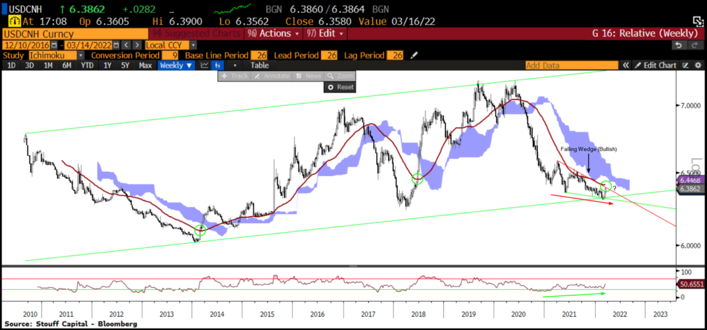Open the start date calendar picker
This screenshot has height=330, width=707.
point(54,45)
